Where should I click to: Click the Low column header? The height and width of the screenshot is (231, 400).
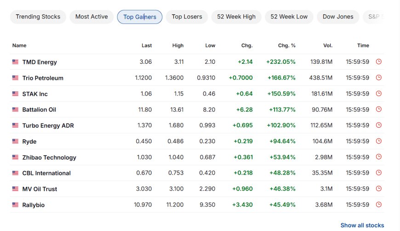click(210, 45)
